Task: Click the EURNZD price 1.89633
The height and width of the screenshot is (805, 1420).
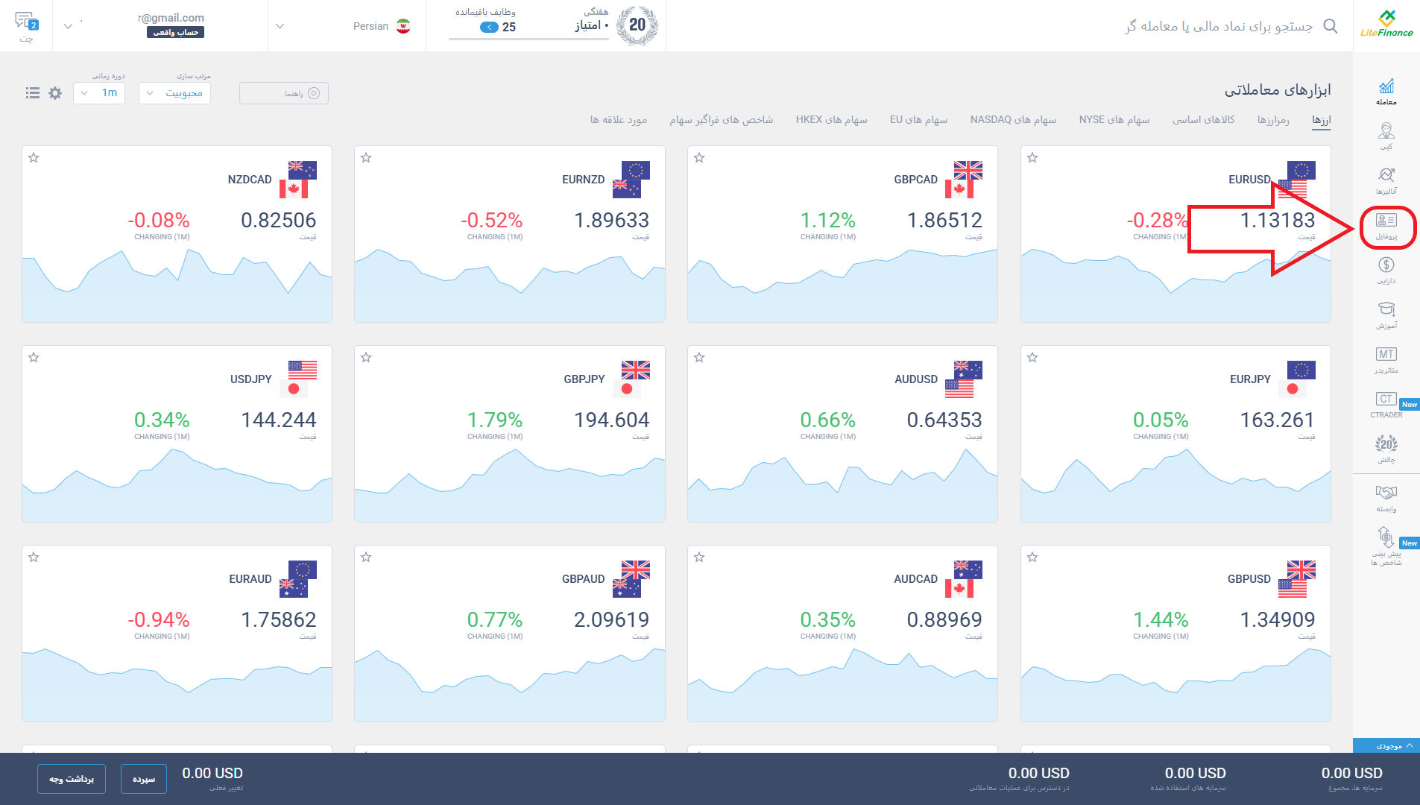Action: click(x=611, y=221)
